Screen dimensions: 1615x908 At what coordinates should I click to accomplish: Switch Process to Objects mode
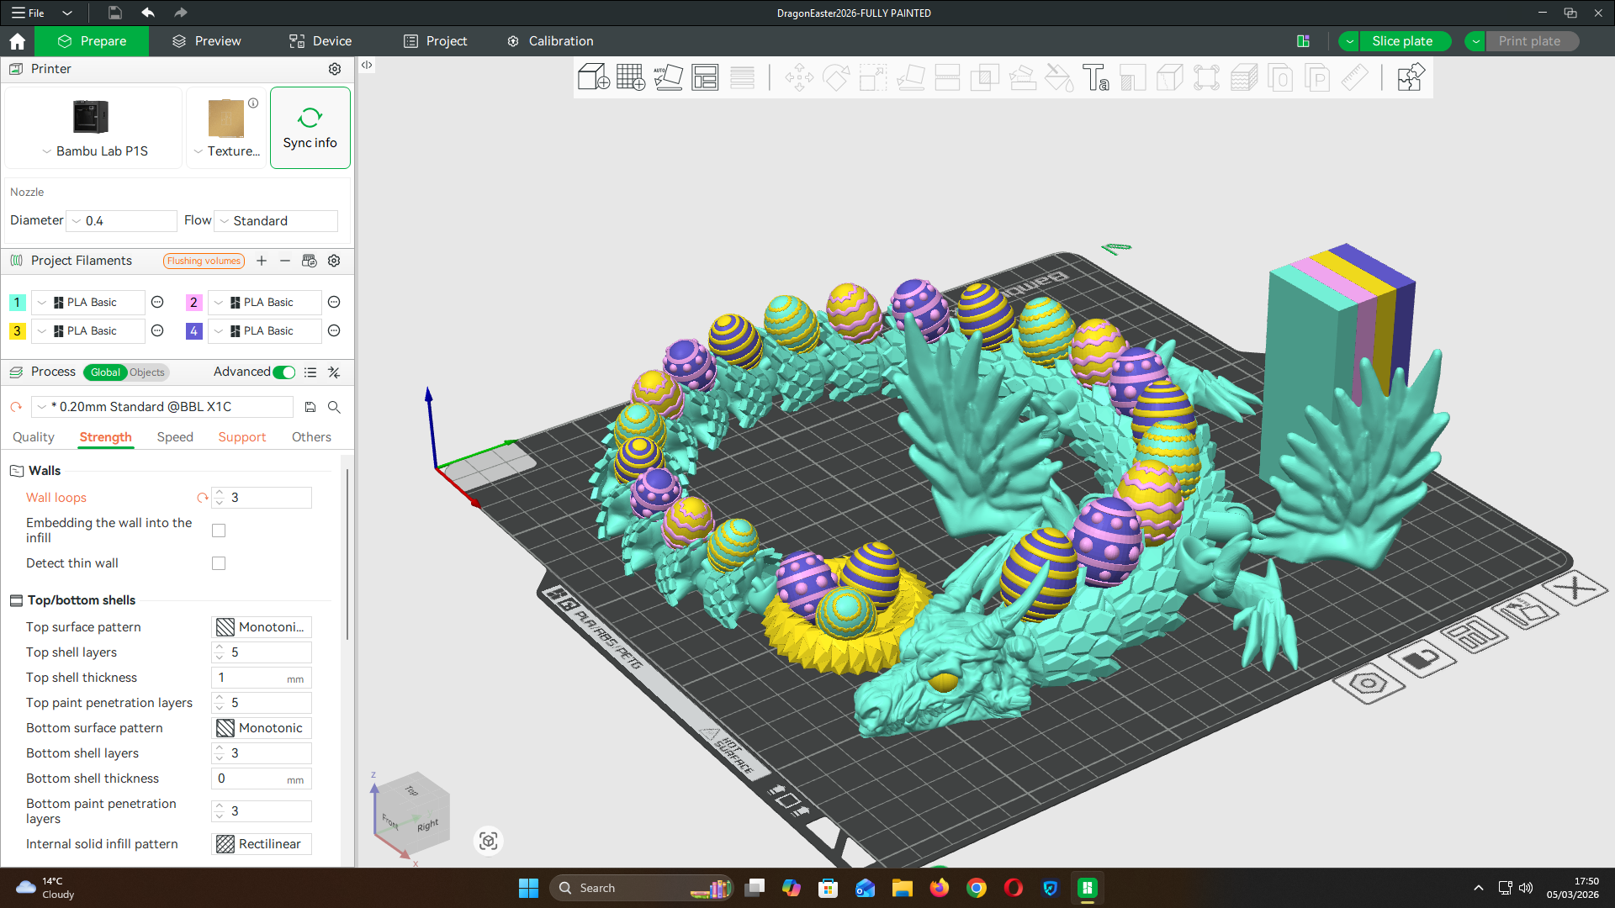tap(147, 372)
